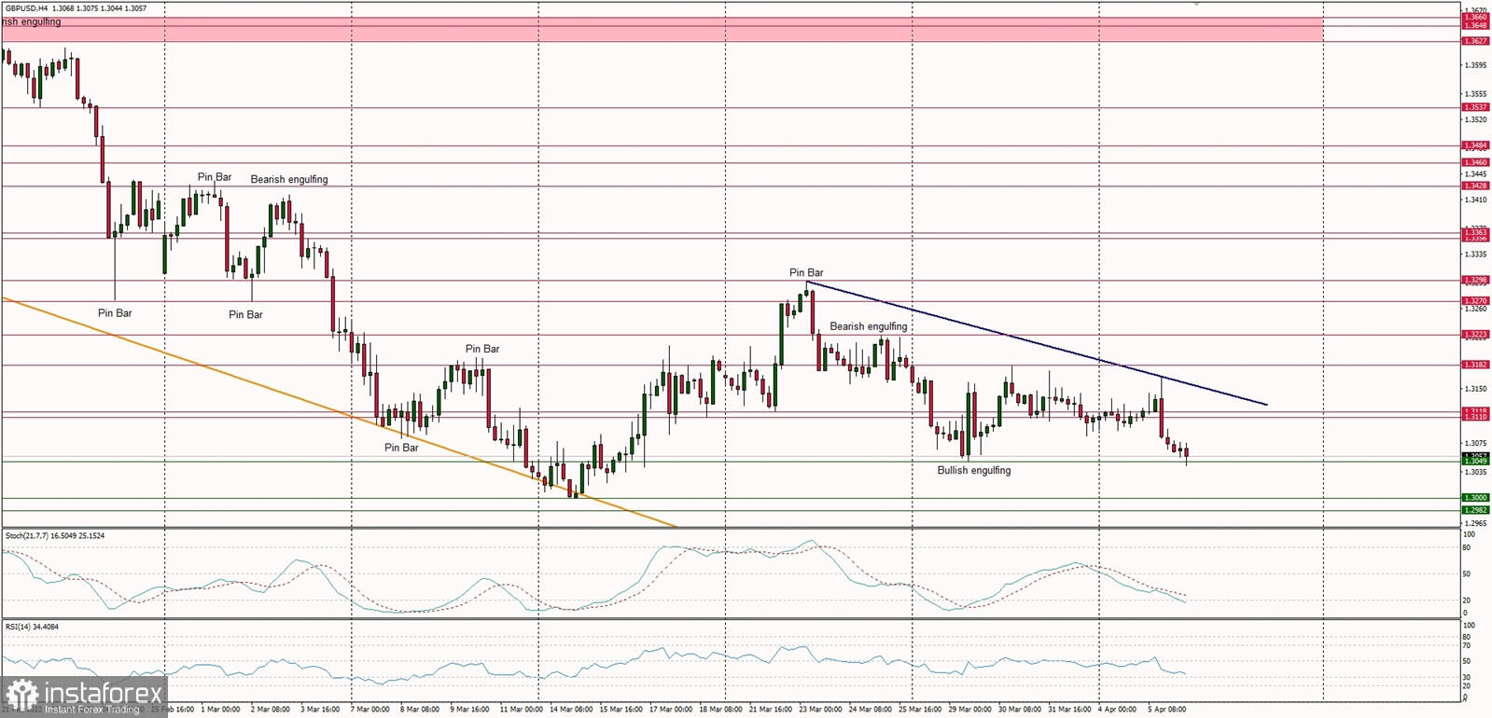Click the InstaForex gear logo icon
The height and width of the screenshot is (718, 1492).
click(21, 695)
